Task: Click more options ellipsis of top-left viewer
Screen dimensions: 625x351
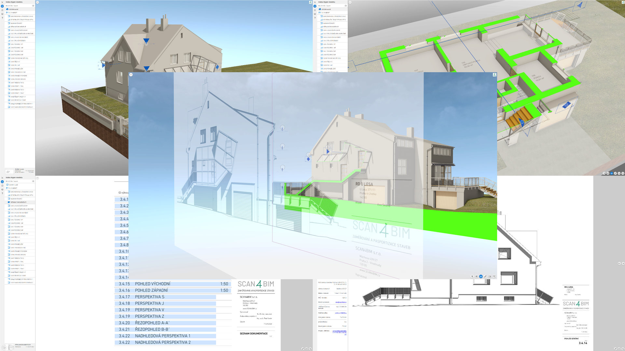Action: [x=37, y=2]
